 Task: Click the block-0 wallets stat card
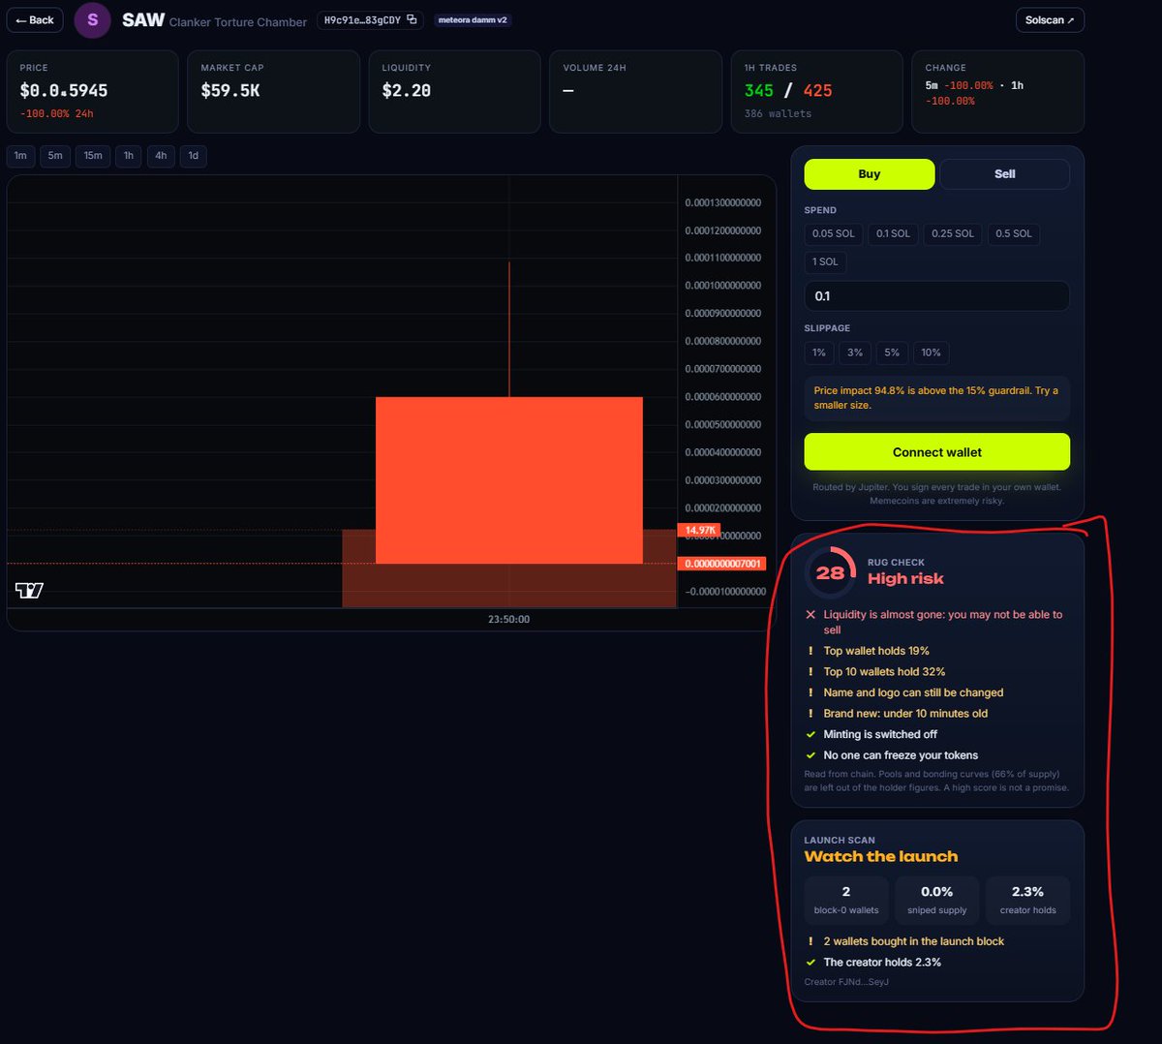(x=846, y=900)
